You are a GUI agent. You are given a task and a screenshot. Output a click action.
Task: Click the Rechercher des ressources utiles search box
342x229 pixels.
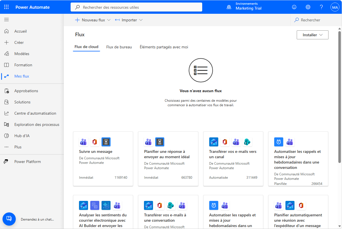(136, 7)
